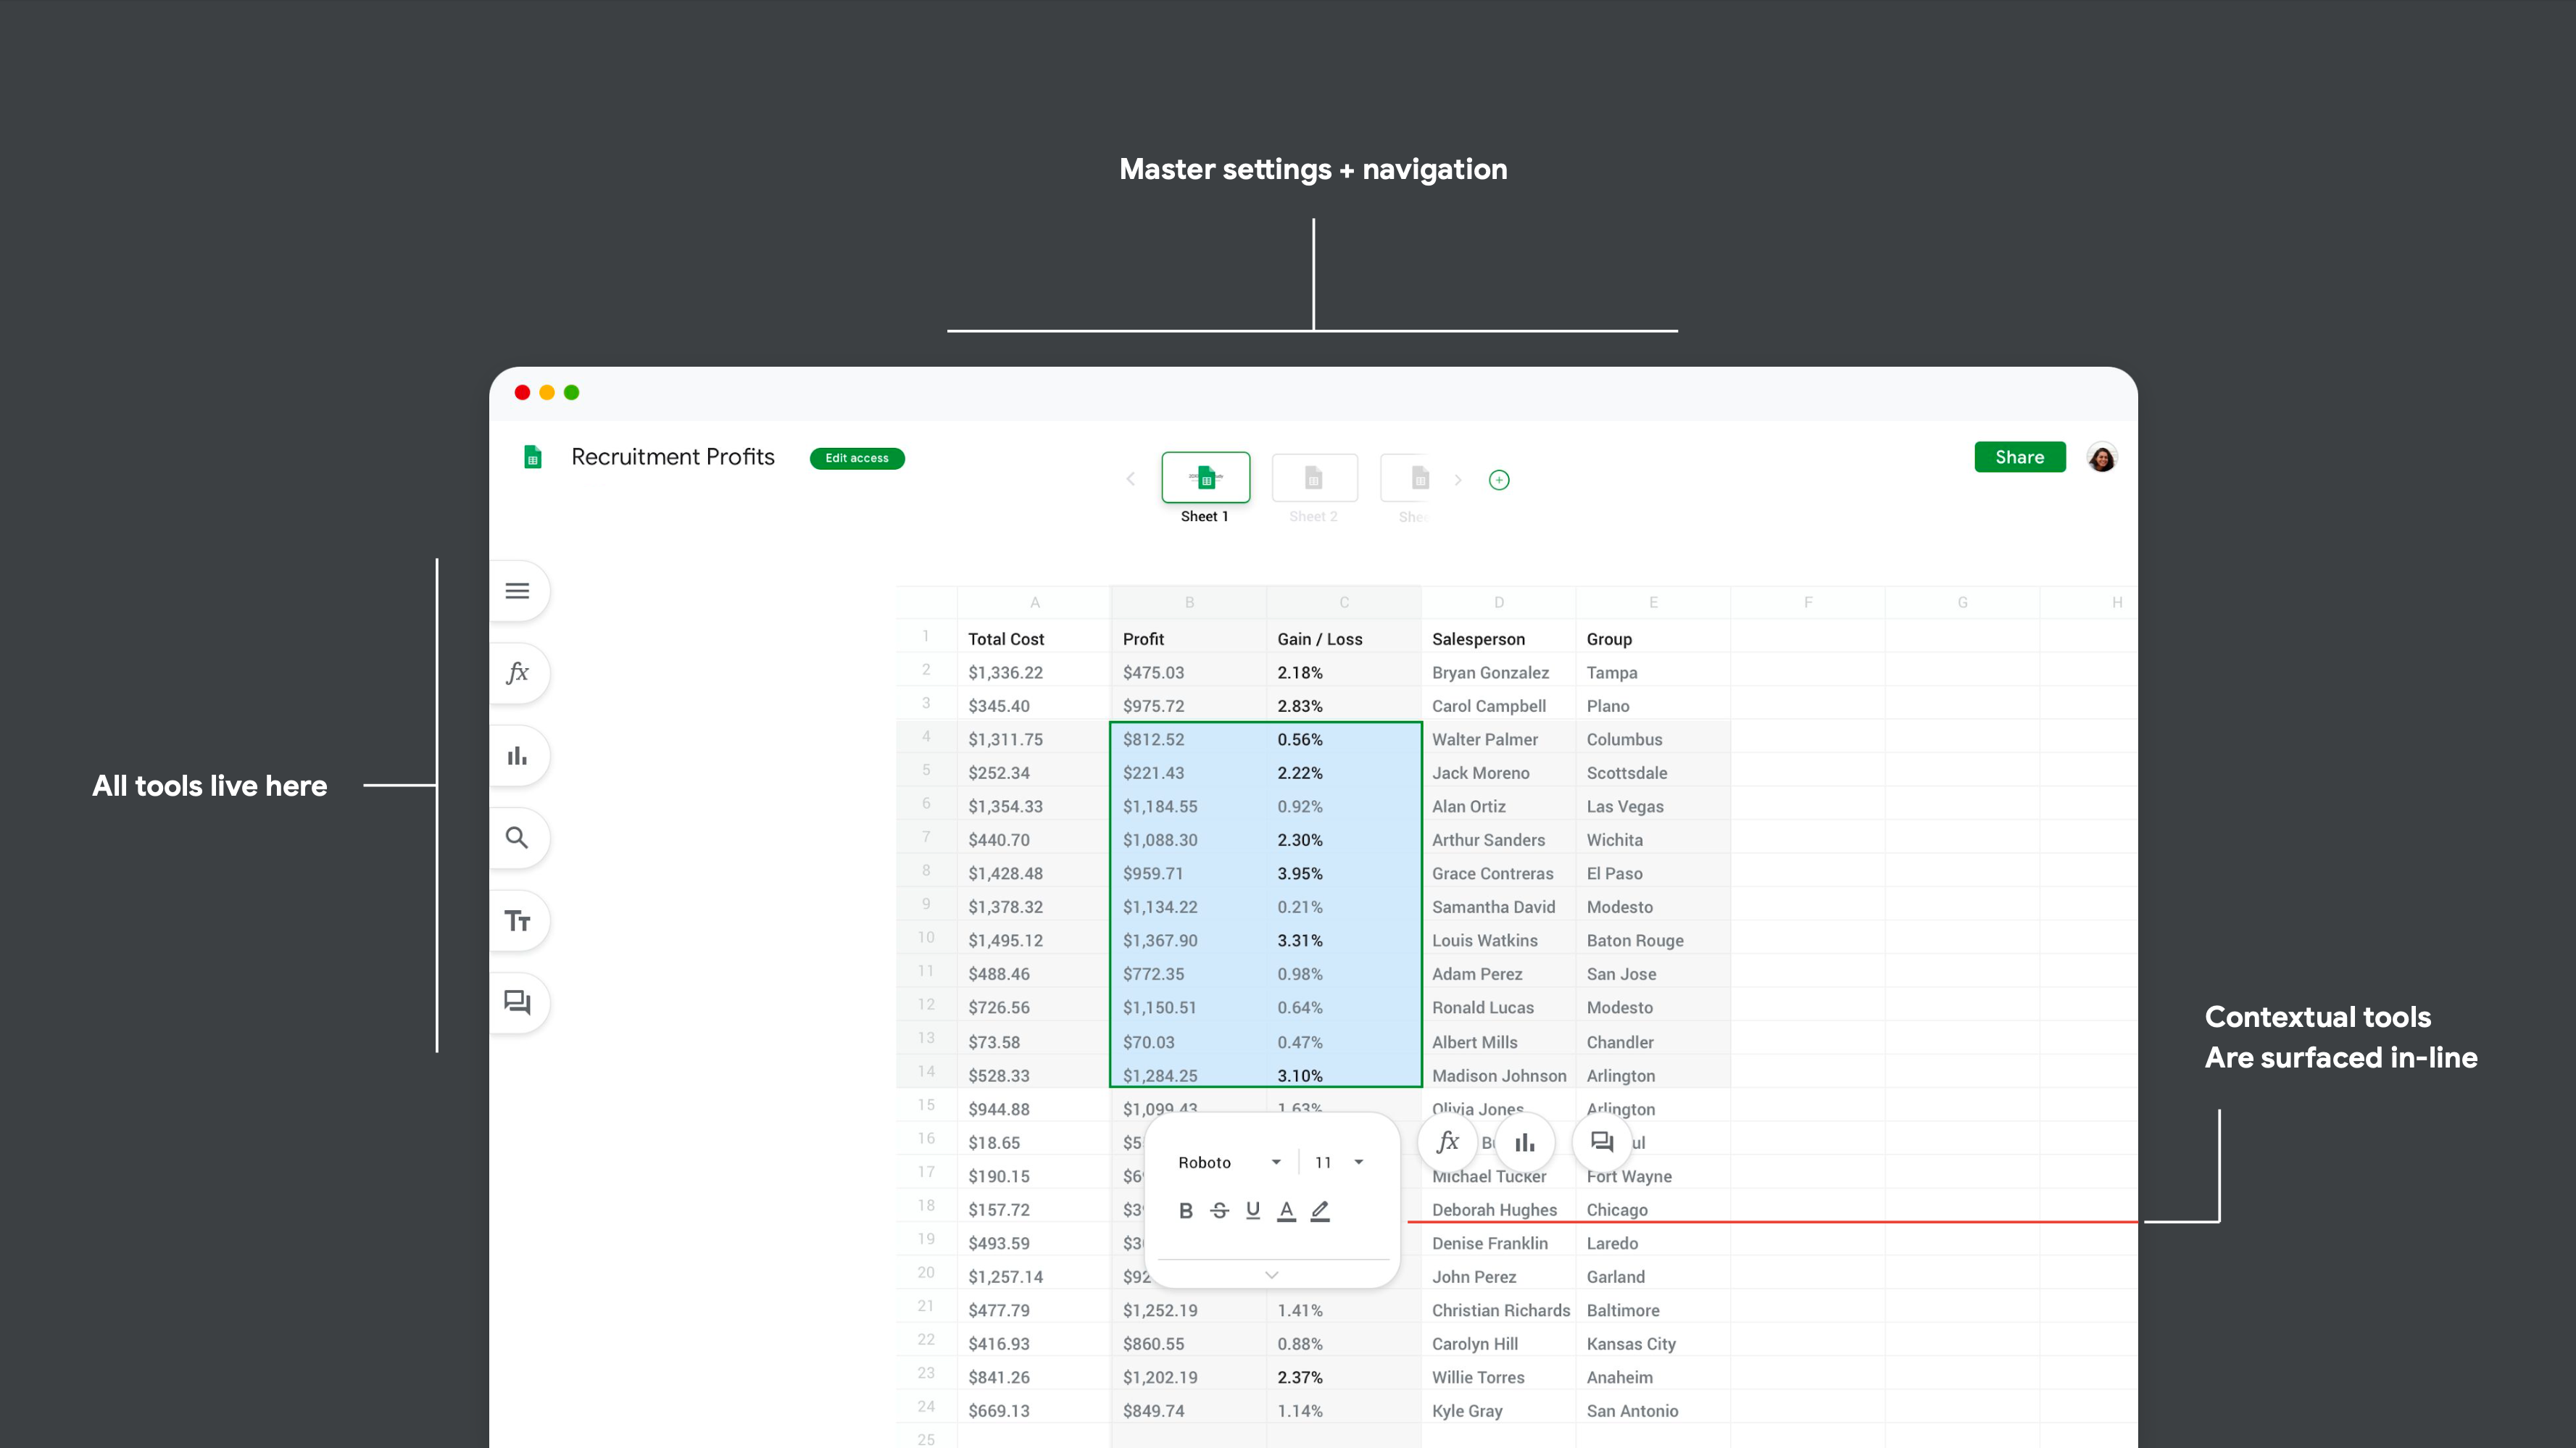Click the Edit access badge
This screenshot has width=2576, height=1448.
857,458
